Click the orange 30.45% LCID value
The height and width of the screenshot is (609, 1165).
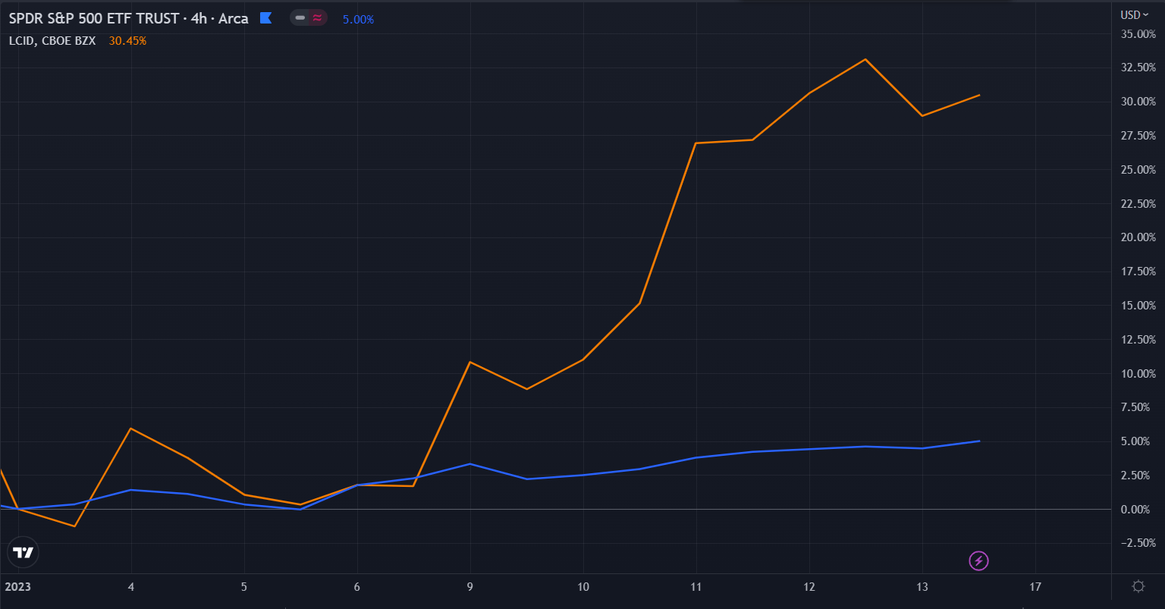[x=127, y=41]
